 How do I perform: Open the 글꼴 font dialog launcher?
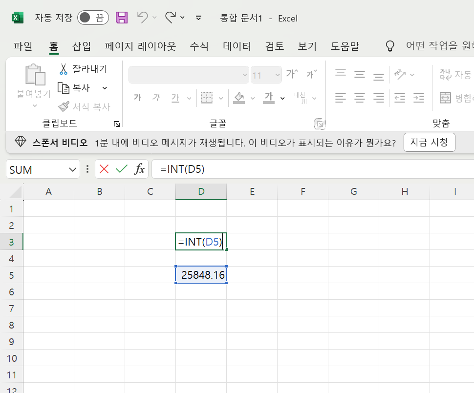[x=320, y=124]
